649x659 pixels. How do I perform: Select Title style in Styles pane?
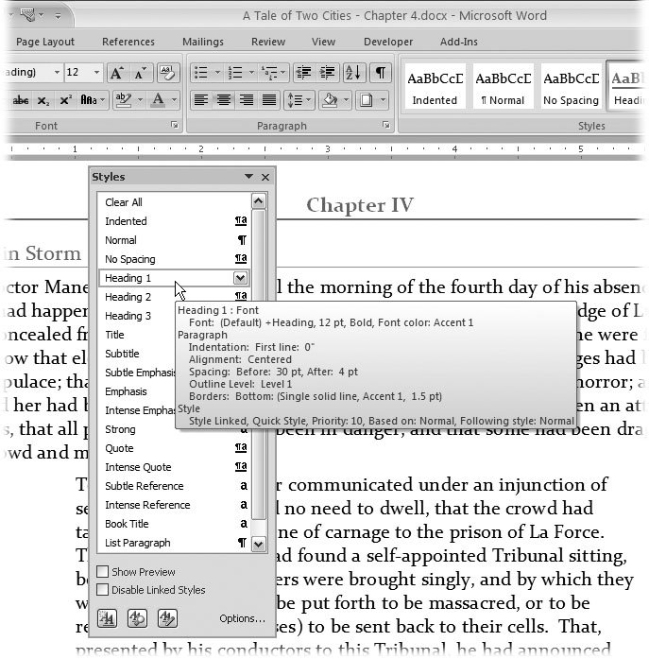click(x=137, y=335)
